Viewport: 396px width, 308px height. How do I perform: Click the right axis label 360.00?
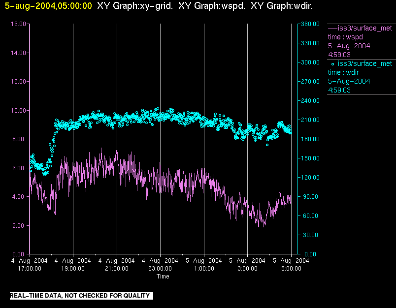tap(310, 24)
